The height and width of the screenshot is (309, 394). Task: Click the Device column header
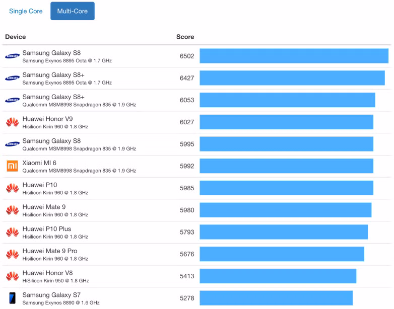click(x=16, y=37)
